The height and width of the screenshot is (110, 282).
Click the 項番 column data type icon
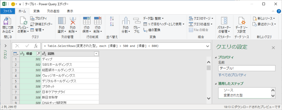(22, 54)
